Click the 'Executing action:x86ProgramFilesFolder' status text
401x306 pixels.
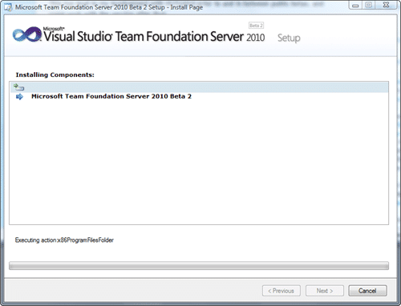pos(64,240)
